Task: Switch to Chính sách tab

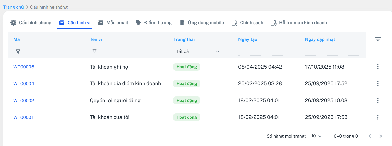Action: [247, 23]
